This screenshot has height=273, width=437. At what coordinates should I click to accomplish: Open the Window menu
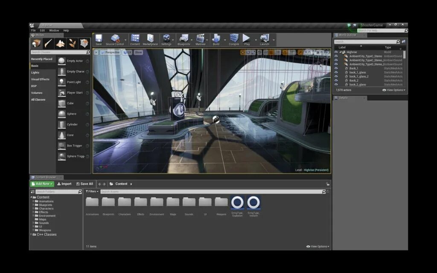[x=54, y=30]
